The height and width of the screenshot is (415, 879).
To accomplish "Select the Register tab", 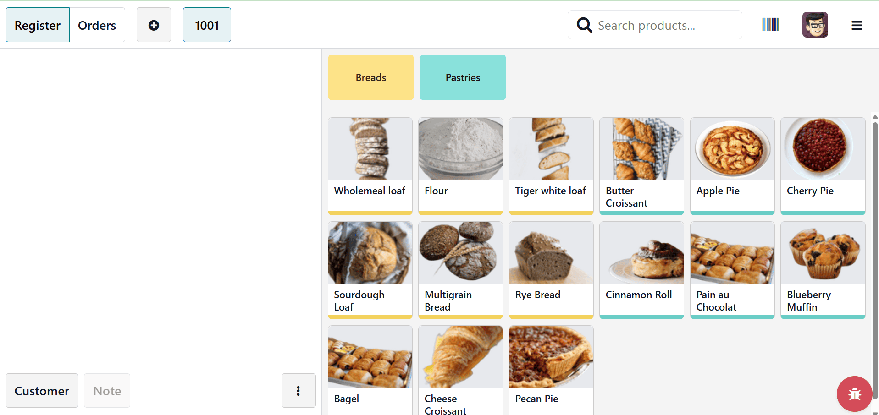I will point(37,25).
